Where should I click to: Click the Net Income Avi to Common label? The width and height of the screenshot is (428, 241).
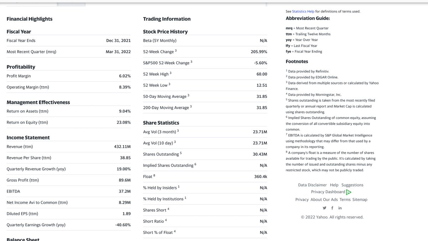[x=37, y=202]
